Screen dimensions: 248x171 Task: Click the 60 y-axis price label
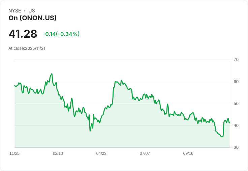pos(236,82)
